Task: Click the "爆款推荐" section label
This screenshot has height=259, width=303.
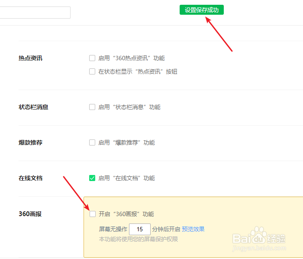Action: point(30,142)
